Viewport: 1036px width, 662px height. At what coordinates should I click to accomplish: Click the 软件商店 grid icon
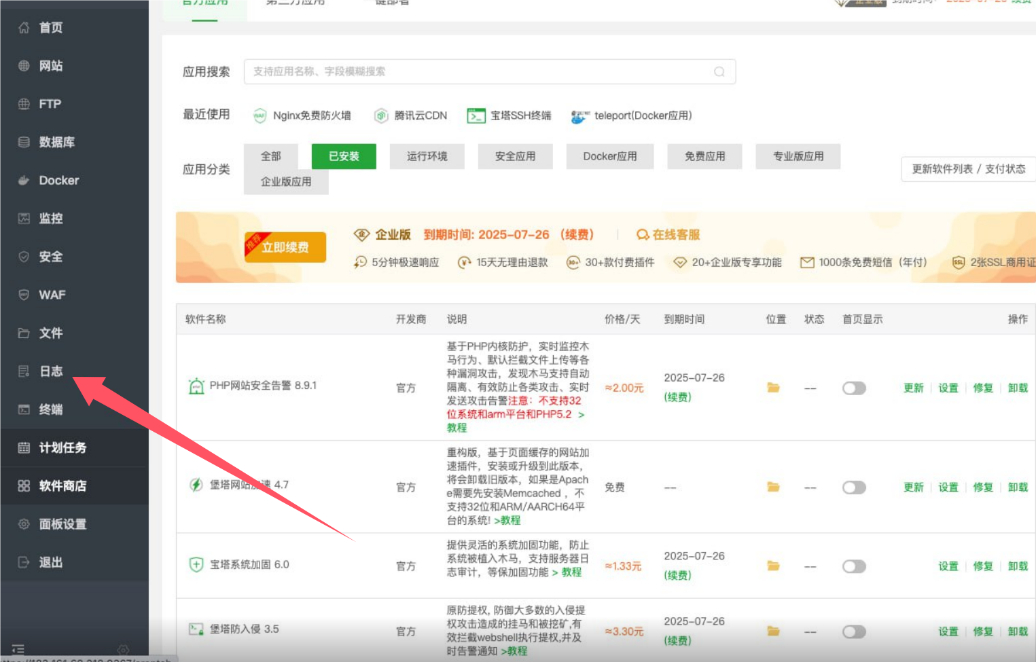click(24, 485)
